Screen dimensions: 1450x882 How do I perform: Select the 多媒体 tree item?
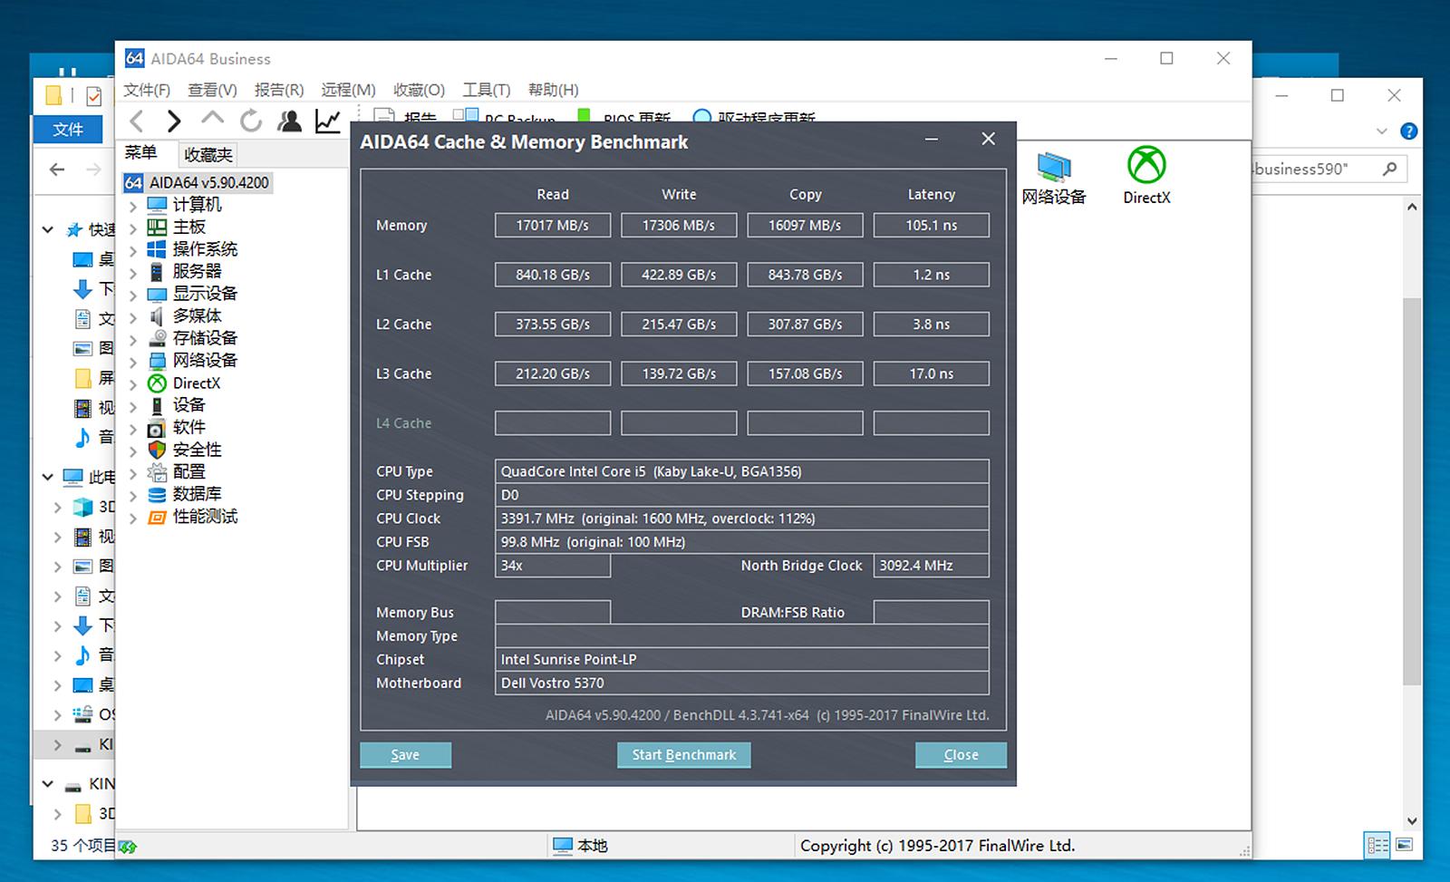pyautogui.click(x=197, y=315)
